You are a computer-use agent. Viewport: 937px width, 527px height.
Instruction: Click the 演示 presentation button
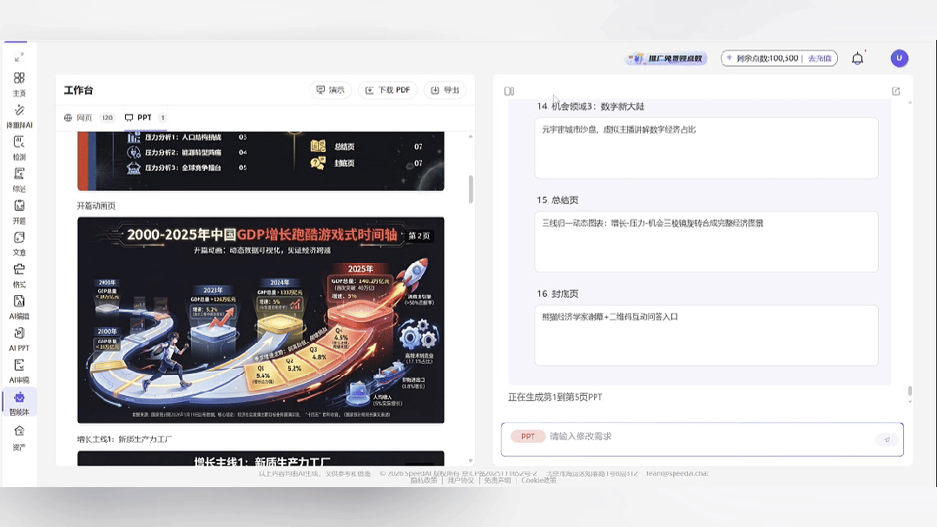coord(330,89)
